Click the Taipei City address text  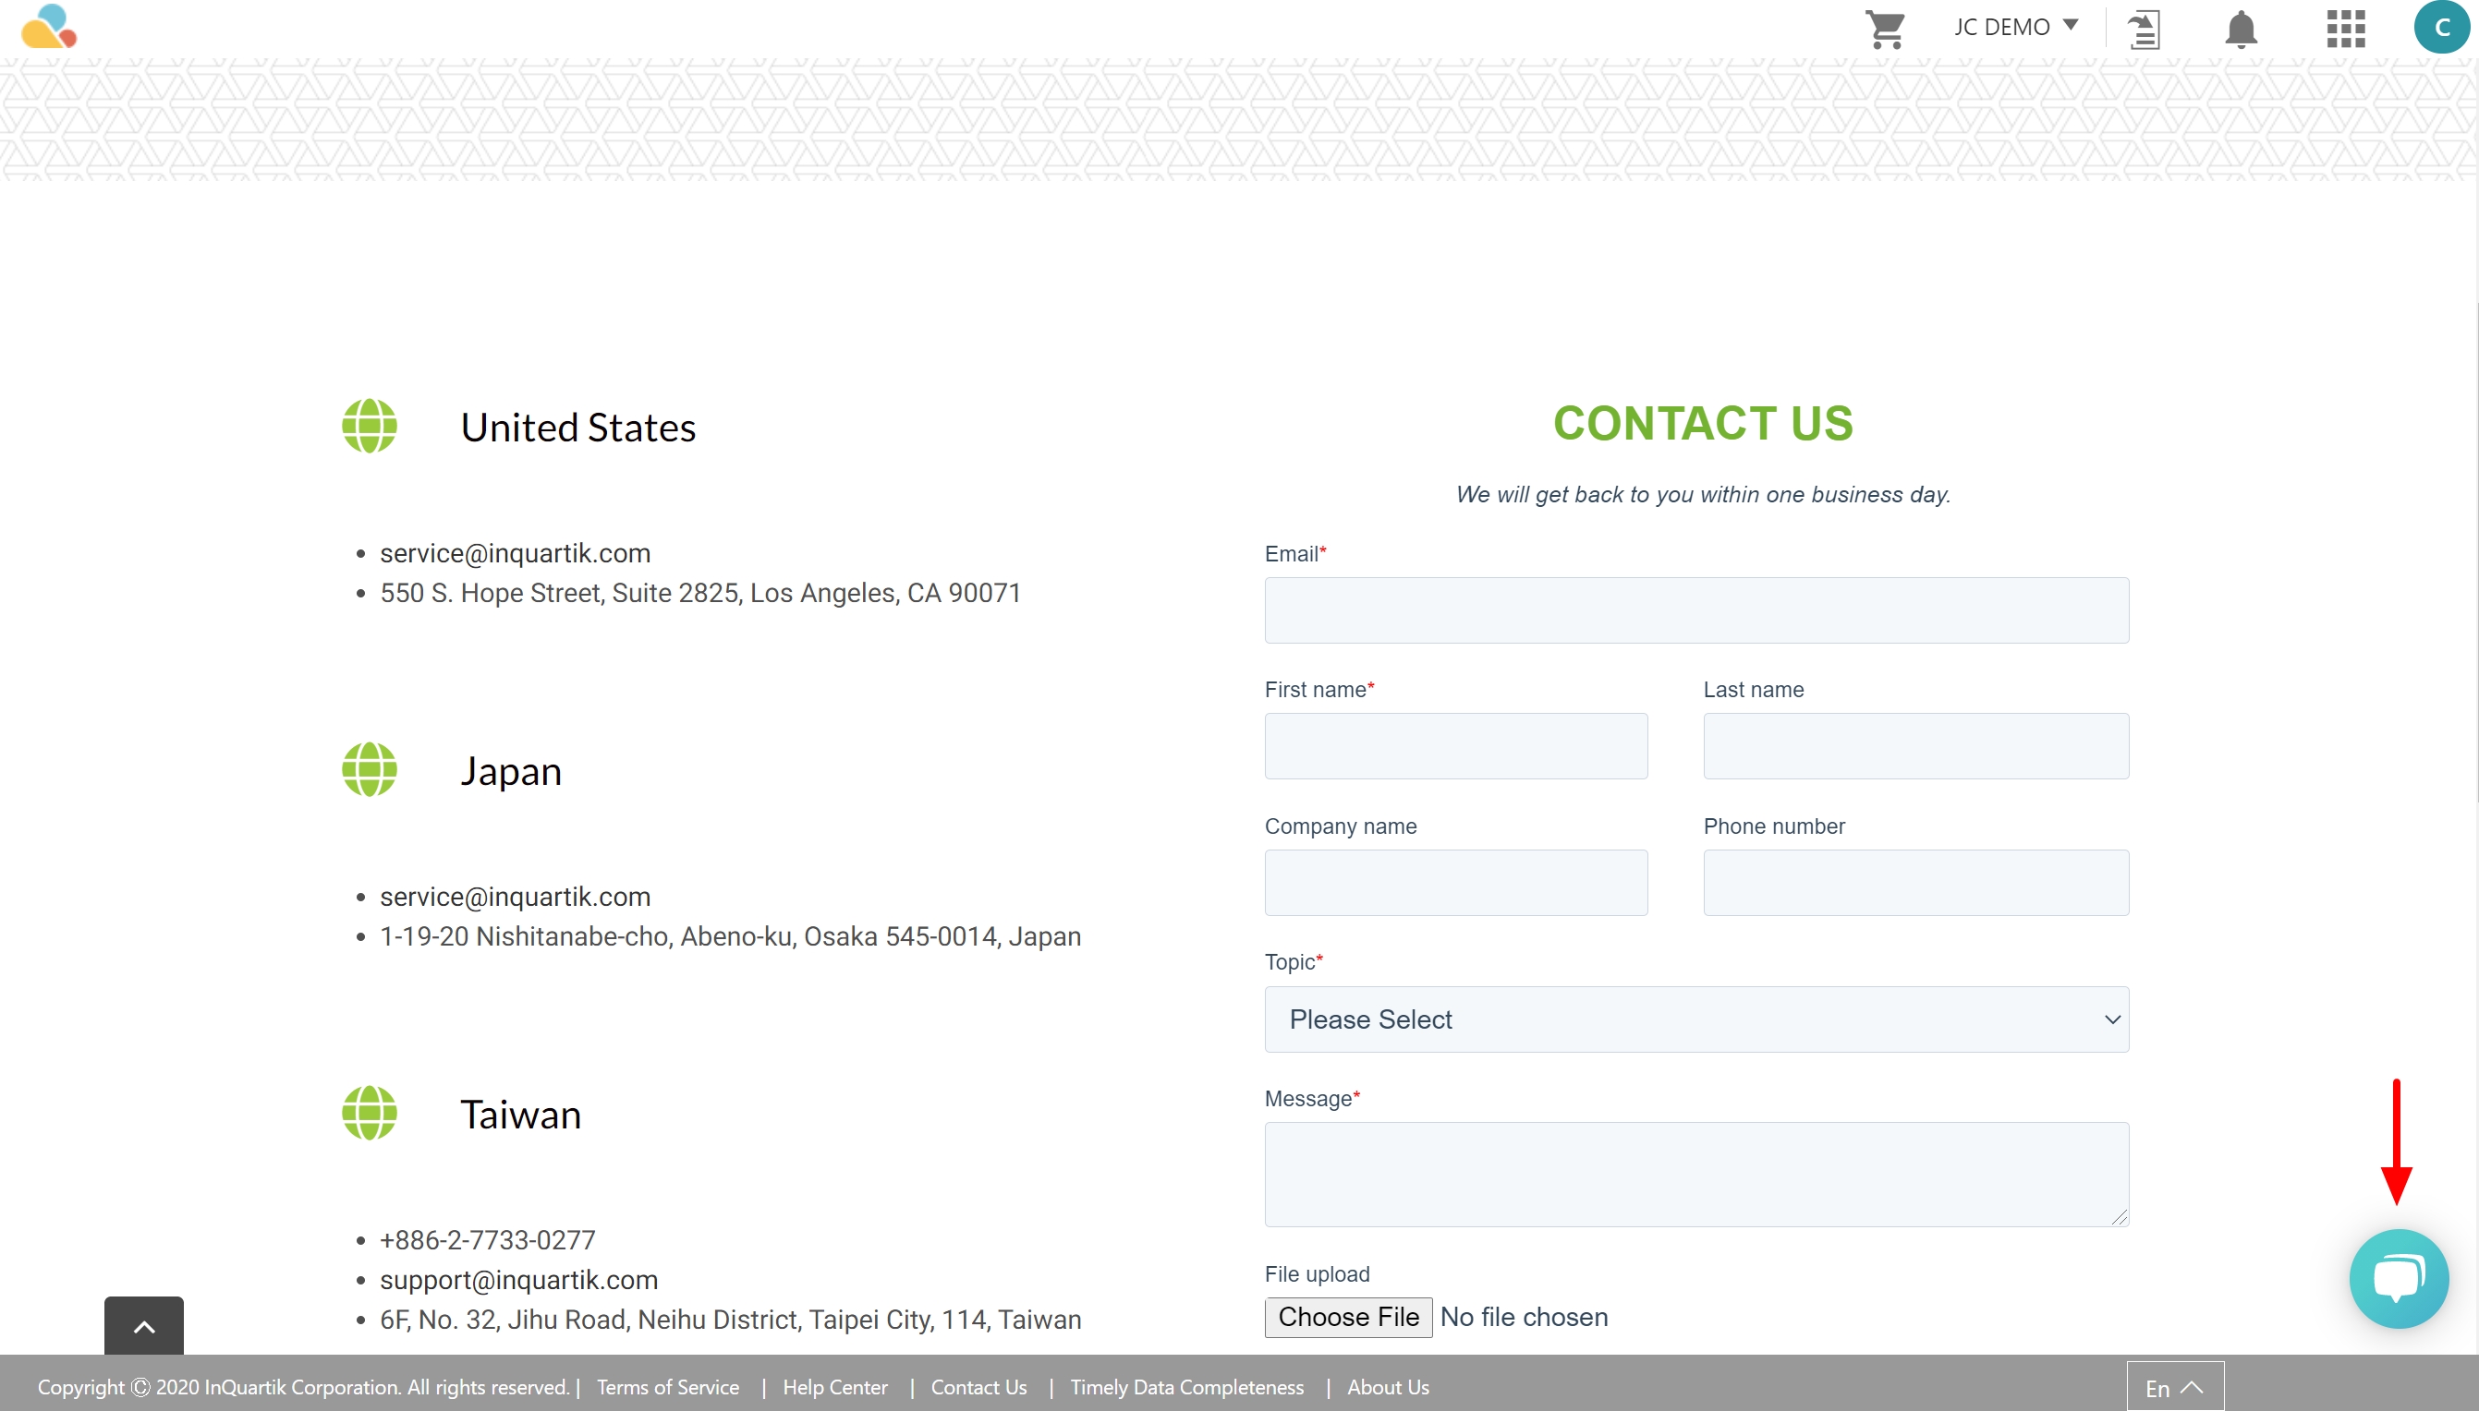point(730,1319)
